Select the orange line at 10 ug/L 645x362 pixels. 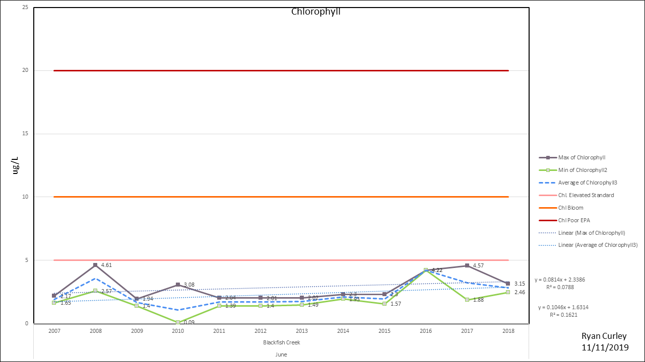point(282,197)
